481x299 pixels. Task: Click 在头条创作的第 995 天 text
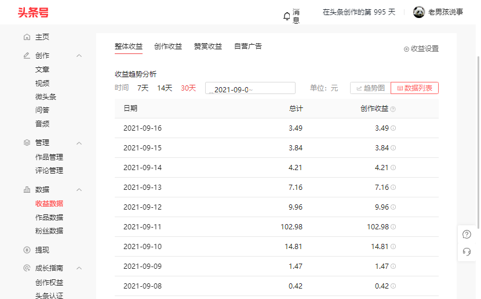point(359,12)
